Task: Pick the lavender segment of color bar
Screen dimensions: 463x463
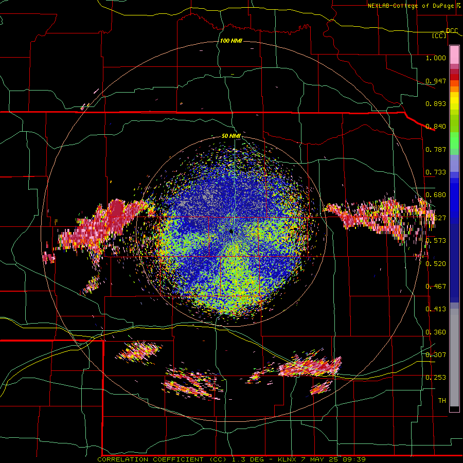Action: (x=454, y=163)
